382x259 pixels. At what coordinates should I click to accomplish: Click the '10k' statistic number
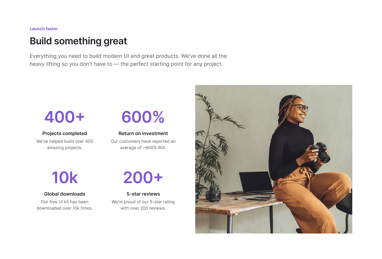coord(65,178)
